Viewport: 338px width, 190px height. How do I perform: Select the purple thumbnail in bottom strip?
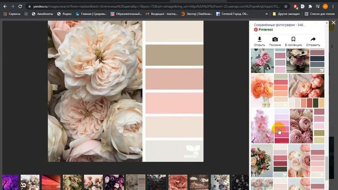[11, 182]
